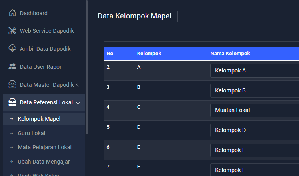Click the Web Service Dapodik wrench icon
Image resolution: width=299 pixels, height=176 pixels.
[12, 31]
